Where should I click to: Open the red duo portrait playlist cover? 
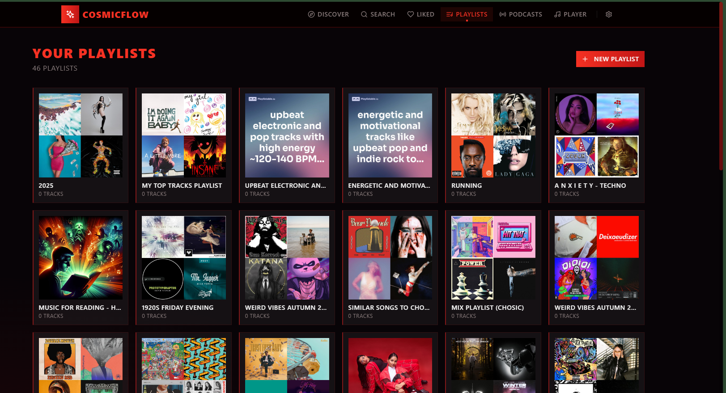pos(390,365)
